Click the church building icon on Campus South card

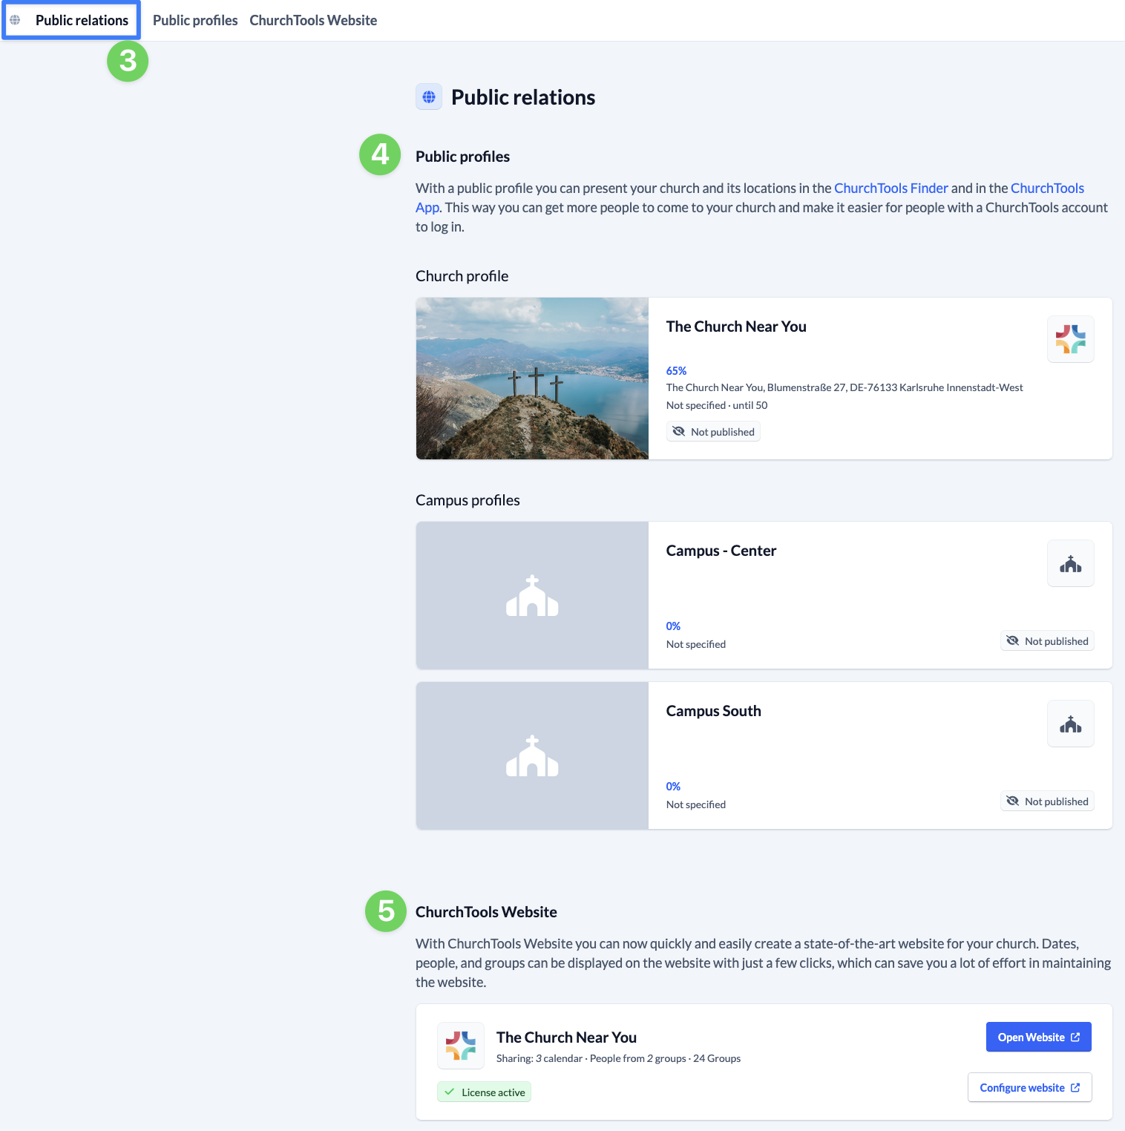point(1070,724)
